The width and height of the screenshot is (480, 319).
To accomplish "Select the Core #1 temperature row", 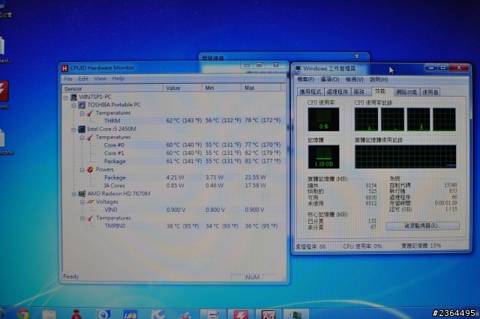I will (x=172, y=153).
